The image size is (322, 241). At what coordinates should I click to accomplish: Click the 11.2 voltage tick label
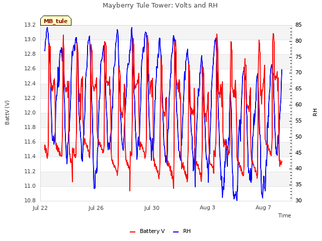click(30, 171)
